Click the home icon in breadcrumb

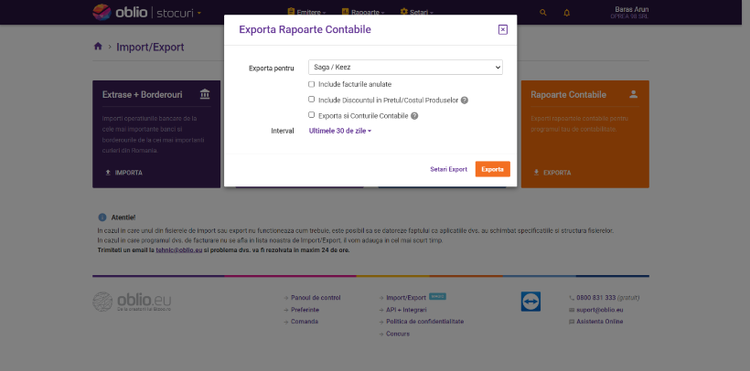[x=98, y=47]
